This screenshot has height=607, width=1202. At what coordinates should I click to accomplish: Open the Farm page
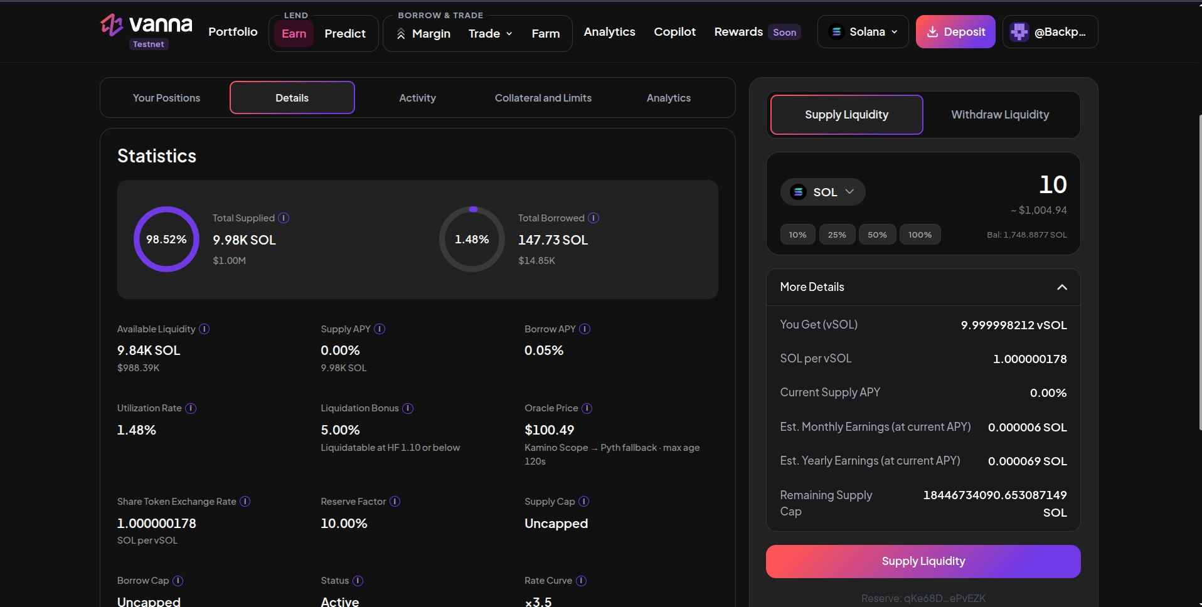(x=546, y=34)
